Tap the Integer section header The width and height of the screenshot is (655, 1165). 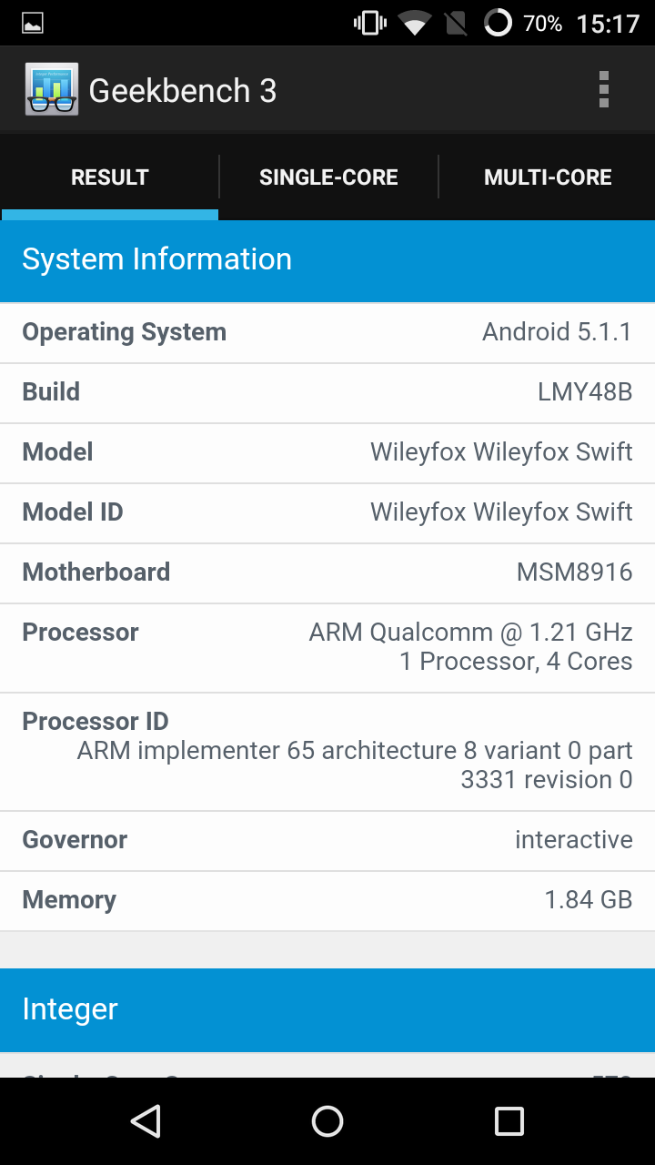click(x=327, y=1010)
